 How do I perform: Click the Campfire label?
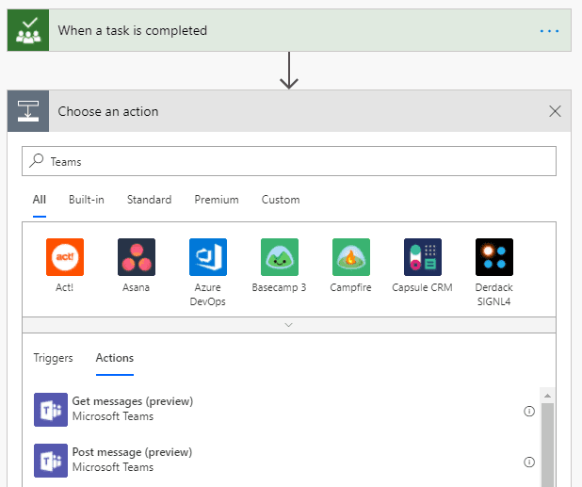click(x=350, y=287)
